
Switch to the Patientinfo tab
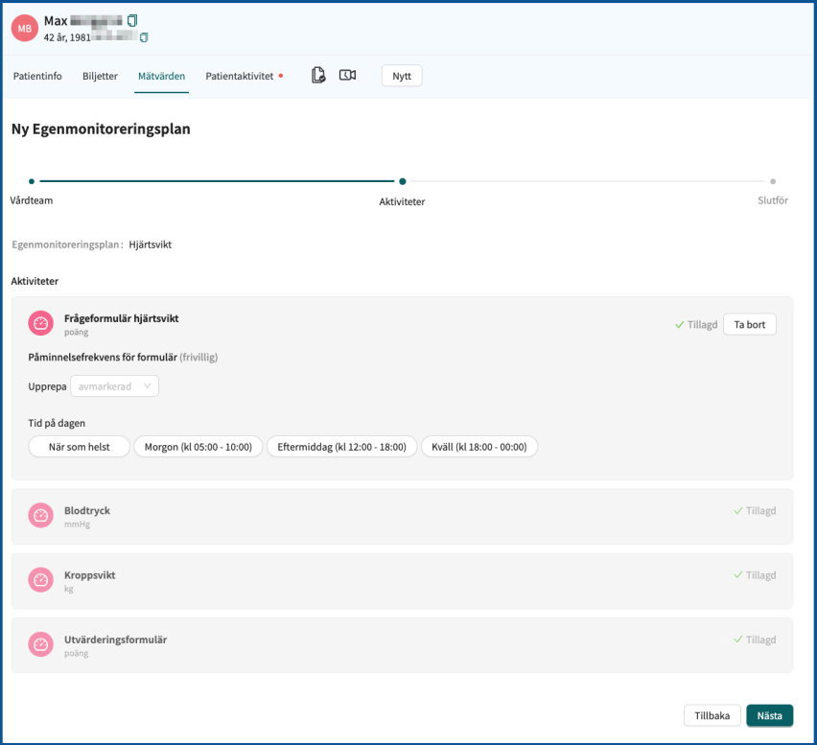click(37, 77)
